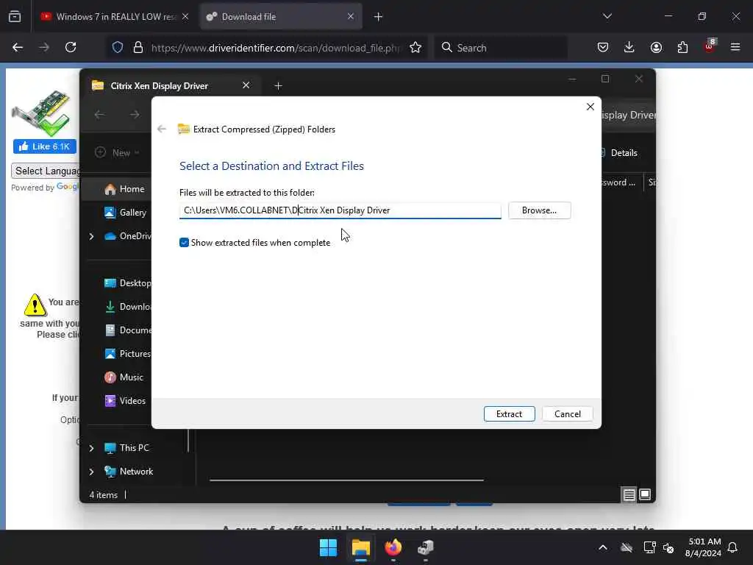The image size is (753, 565).
Task: Click the back arrow in the extract dialog
Action: (x=162, y=129)
